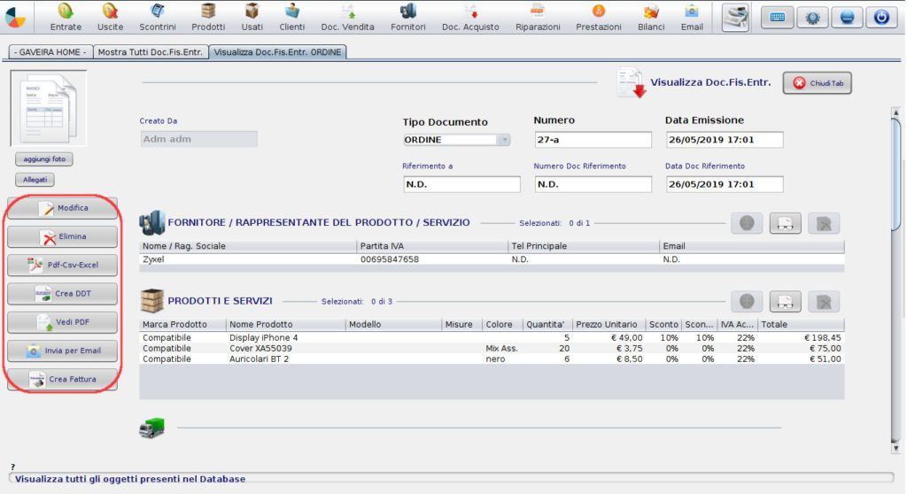Open the Riparazioni section
The height and width of the screenshot is (494, 907).
point(538,17)
